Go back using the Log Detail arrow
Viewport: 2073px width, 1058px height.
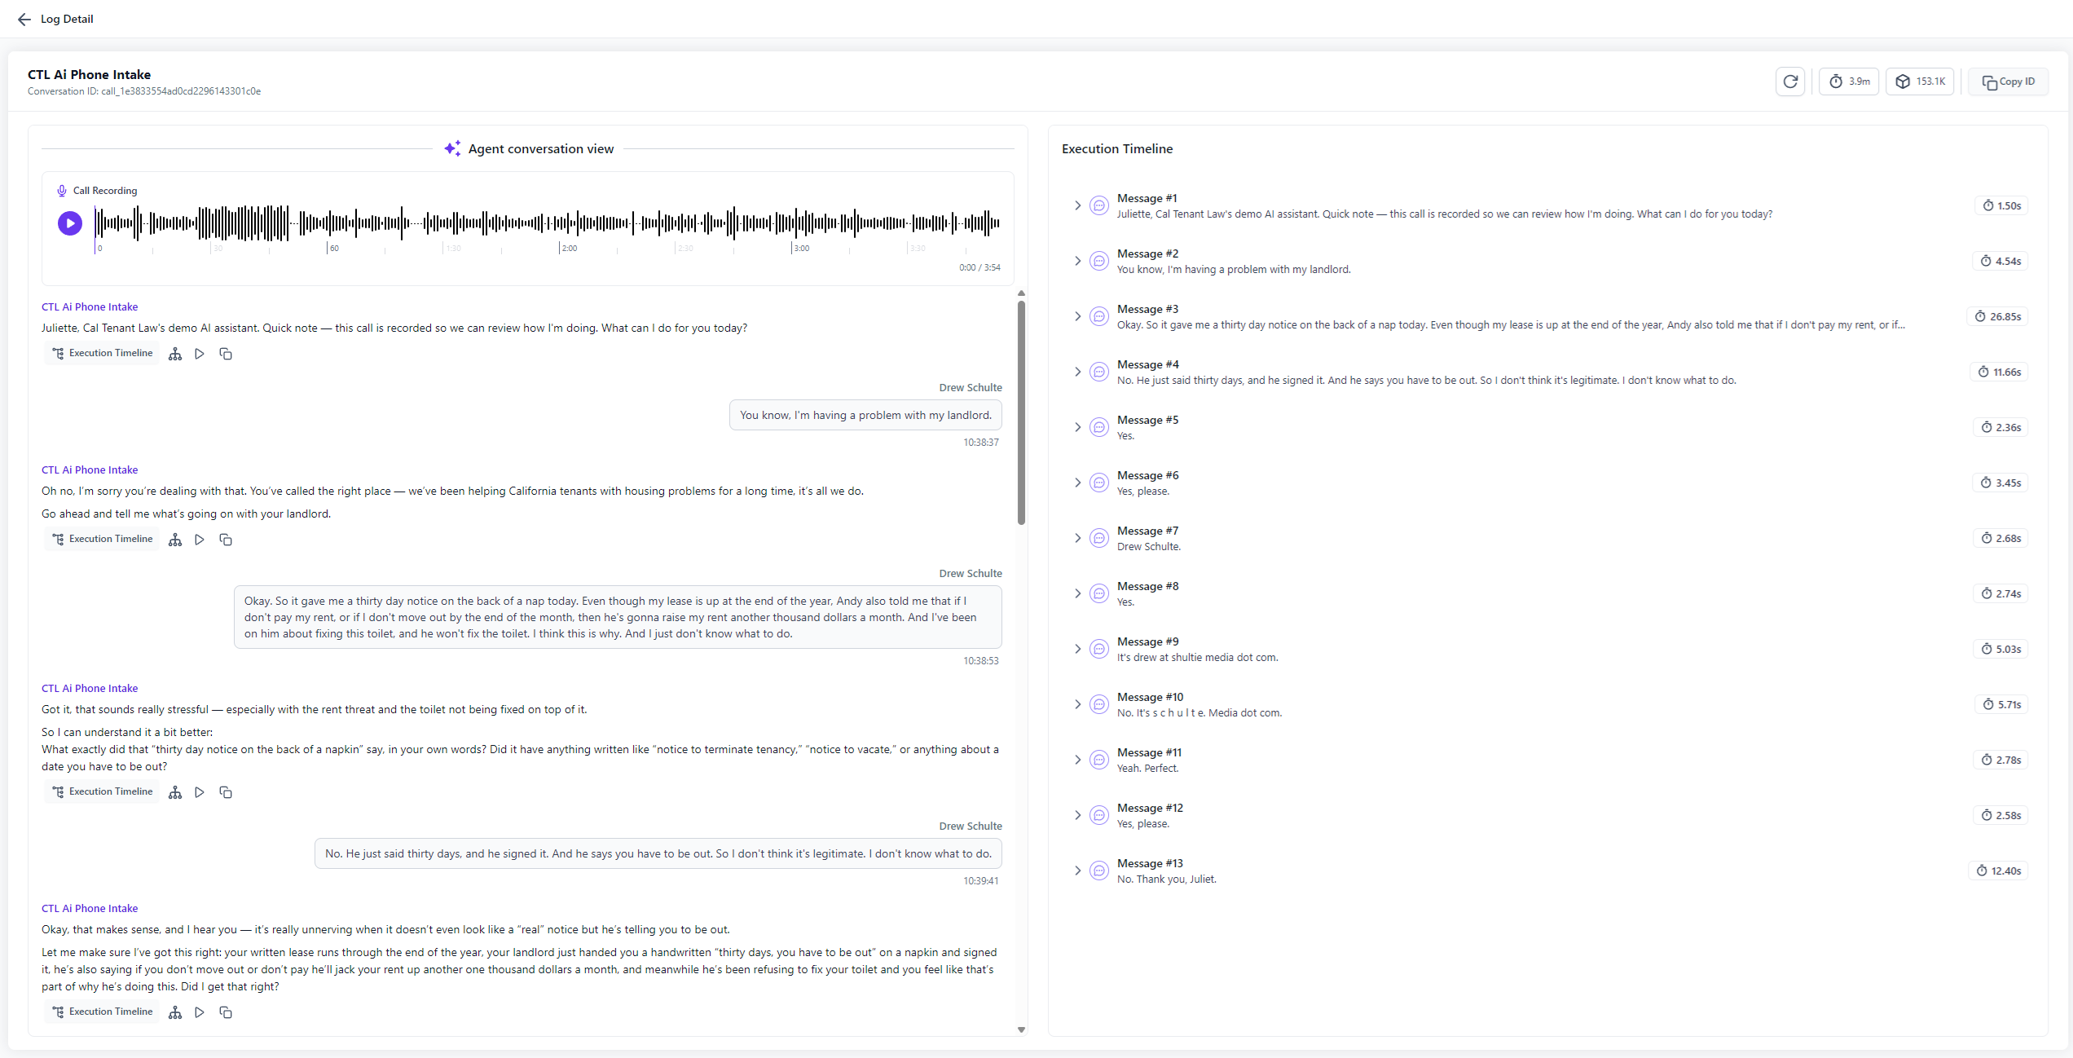point(24,19)
